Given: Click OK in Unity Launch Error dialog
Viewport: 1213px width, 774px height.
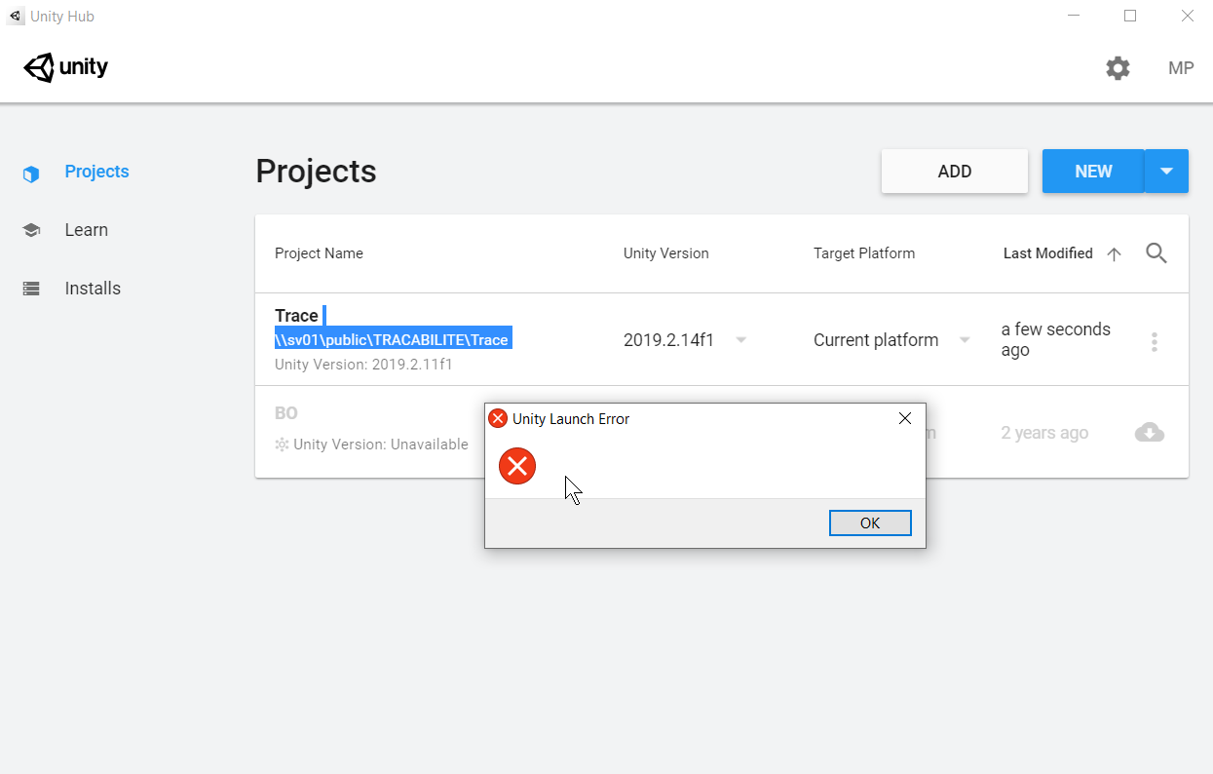Looking at the screenshot, I should [x=870, y=523].
